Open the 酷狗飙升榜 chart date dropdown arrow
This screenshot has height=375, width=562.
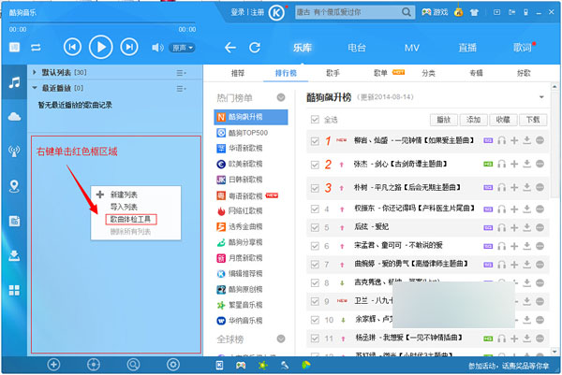pos(541,97)
